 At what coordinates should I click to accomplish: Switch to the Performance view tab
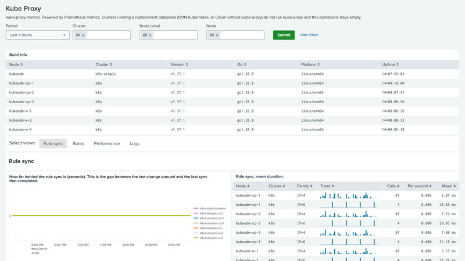click(107, 143)
